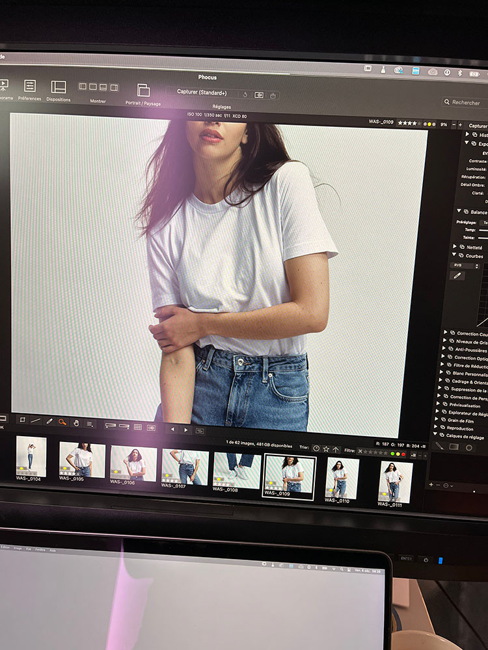Screen dimensions: 488x650
Task: Click the battery icon in menu bar
Action: click(x=474, y=74)
